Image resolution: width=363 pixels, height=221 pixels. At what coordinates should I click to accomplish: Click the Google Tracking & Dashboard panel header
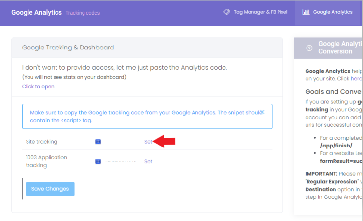click(x=68, y=48)
